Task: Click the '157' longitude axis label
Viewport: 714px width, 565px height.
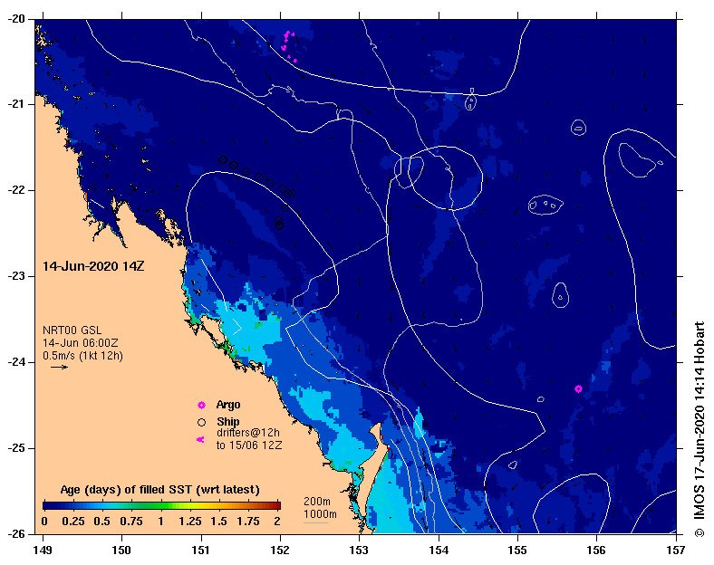Action: point(676,551)
